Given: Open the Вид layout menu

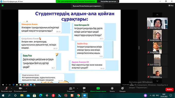Looking at the screenshot, I should pyautogui.click(x=171, y=5).
